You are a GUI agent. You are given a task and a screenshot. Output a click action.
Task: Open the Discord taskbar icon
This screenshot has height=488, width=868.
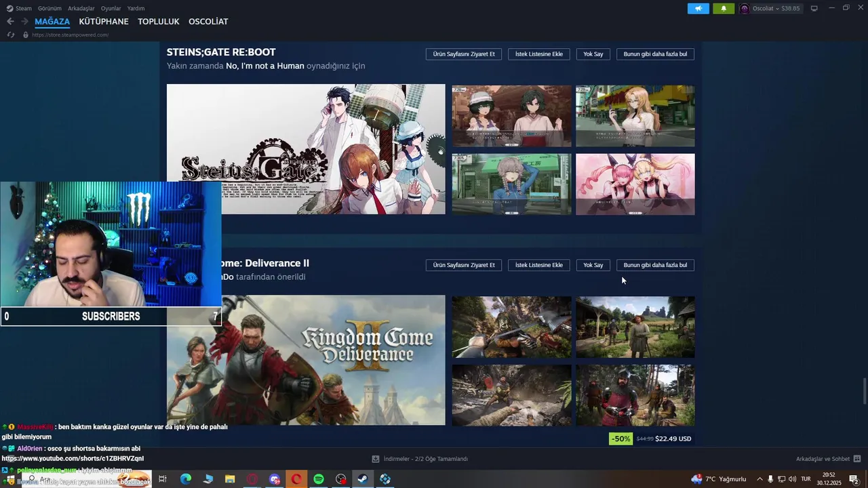pos(275,479)
